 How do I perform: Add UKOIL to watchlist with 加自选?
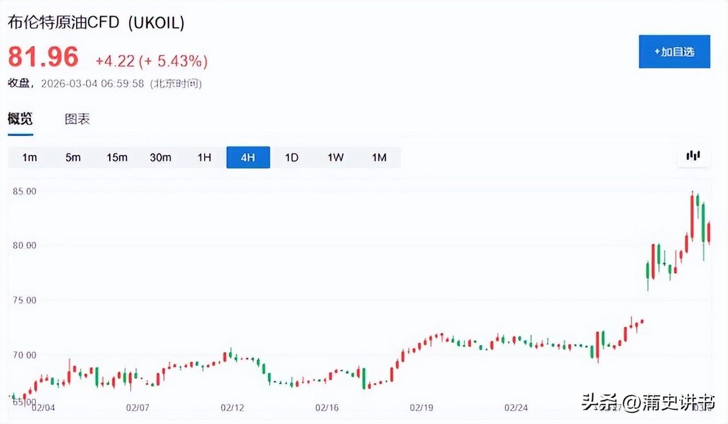[674, 52]
